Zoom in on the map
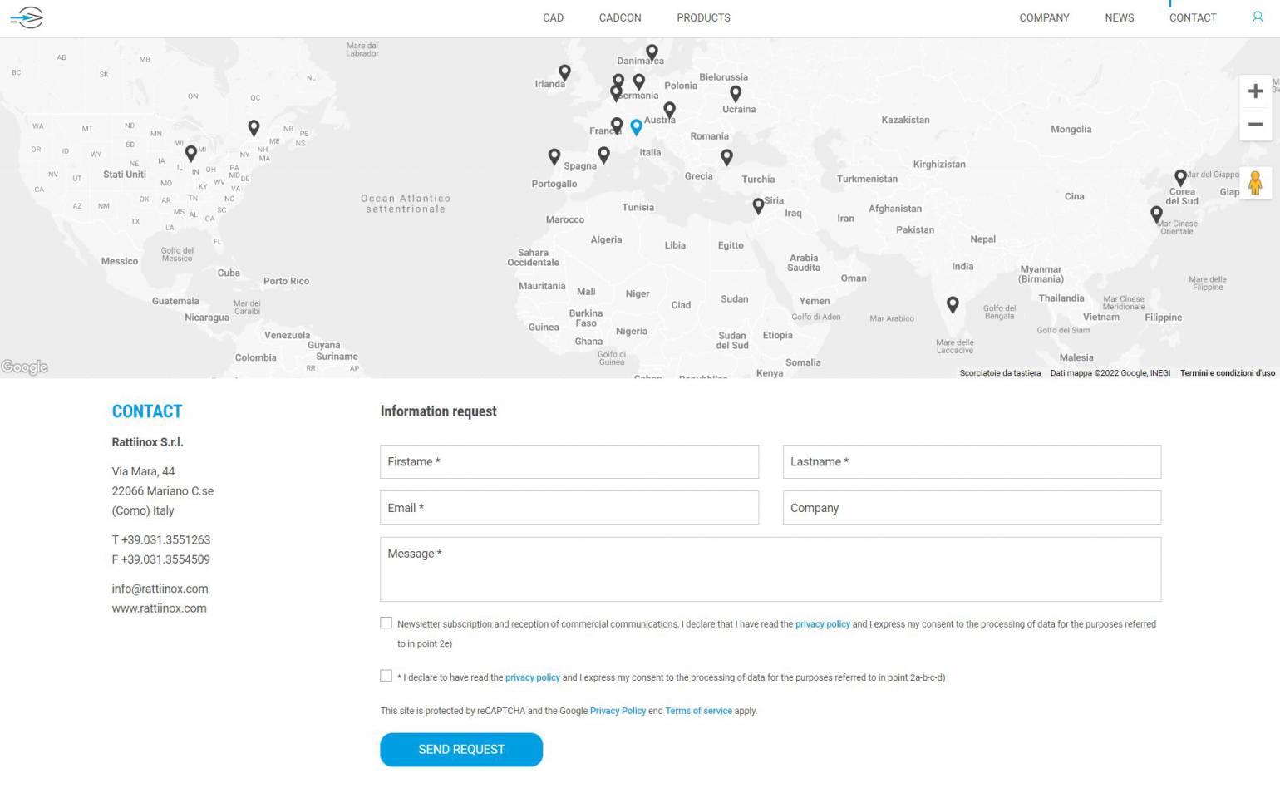The width and height of the screenshot is (1280, 798). [x=1255, y=91]
